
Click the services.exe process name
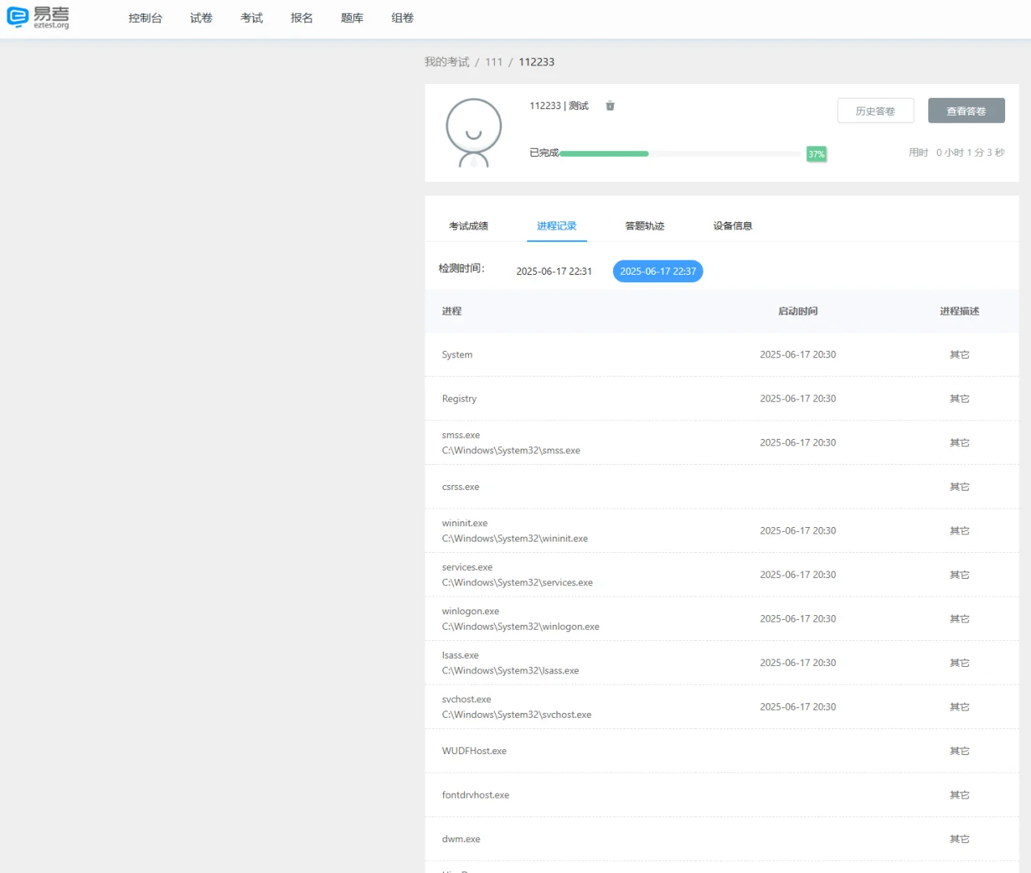tap(467, 567)
